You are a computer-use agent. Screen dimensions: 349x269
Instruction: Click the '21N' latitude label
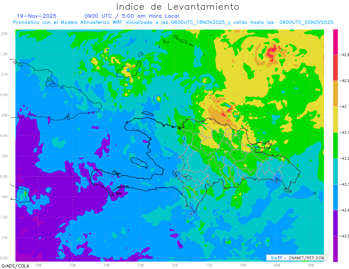point(5,74)
